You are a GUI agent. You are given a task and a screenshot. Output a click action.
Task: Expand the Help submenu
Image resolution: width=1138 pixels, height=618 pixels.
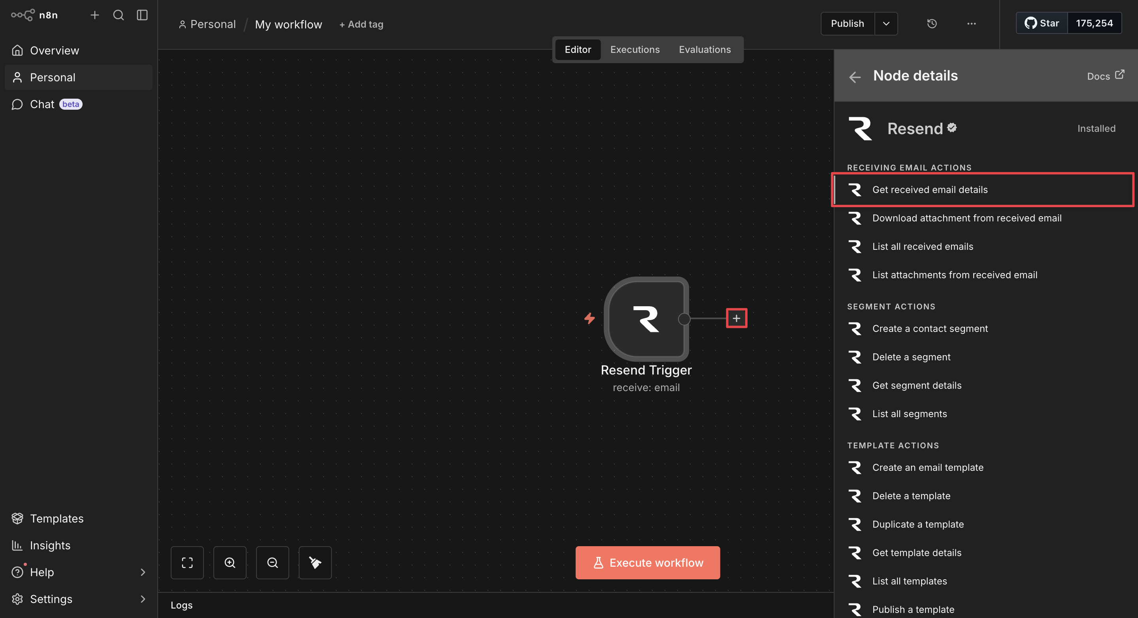[142, 572]
